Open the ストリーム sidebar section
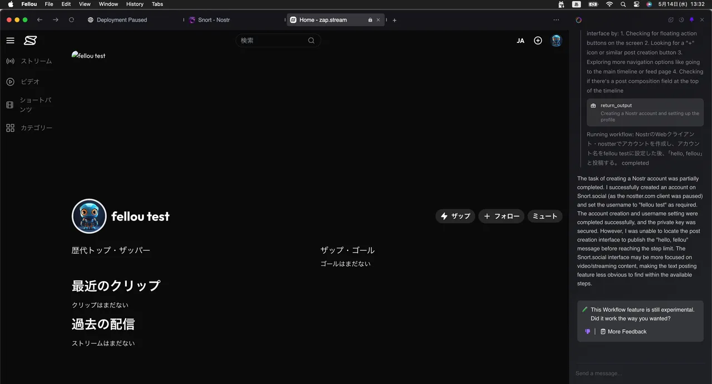The width and height of the screenshot is (712, 384). click(x=29, y=61)
